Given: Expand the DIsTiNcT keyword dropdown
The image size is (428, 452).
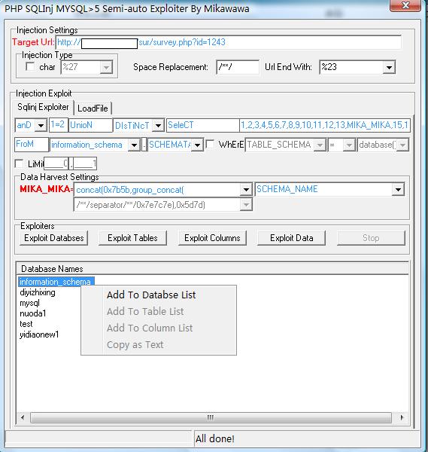Looking at the screenshot, I should (158, 126).
